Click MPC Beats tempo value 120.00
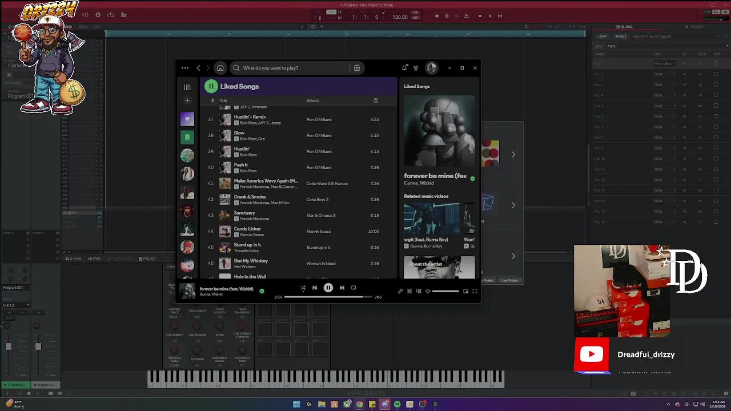This screenshot has width=731, height=411. click(x=400, y=17)
